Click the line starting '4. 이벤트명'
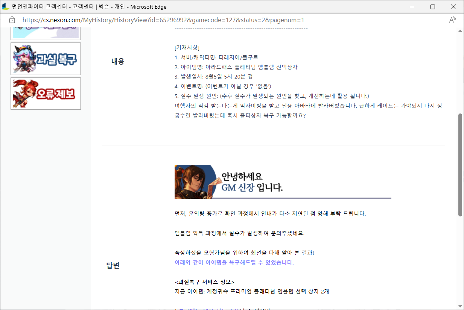 point(223,86)
